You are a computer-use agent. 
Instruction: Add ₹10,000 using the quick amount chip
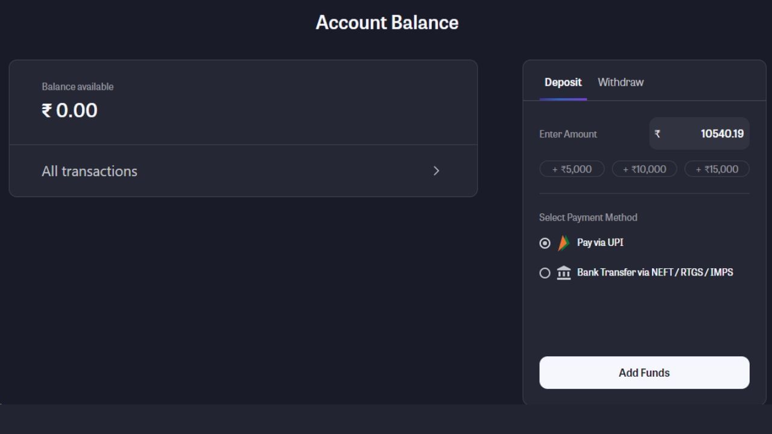pyautogui.click(x=644, y=169)
